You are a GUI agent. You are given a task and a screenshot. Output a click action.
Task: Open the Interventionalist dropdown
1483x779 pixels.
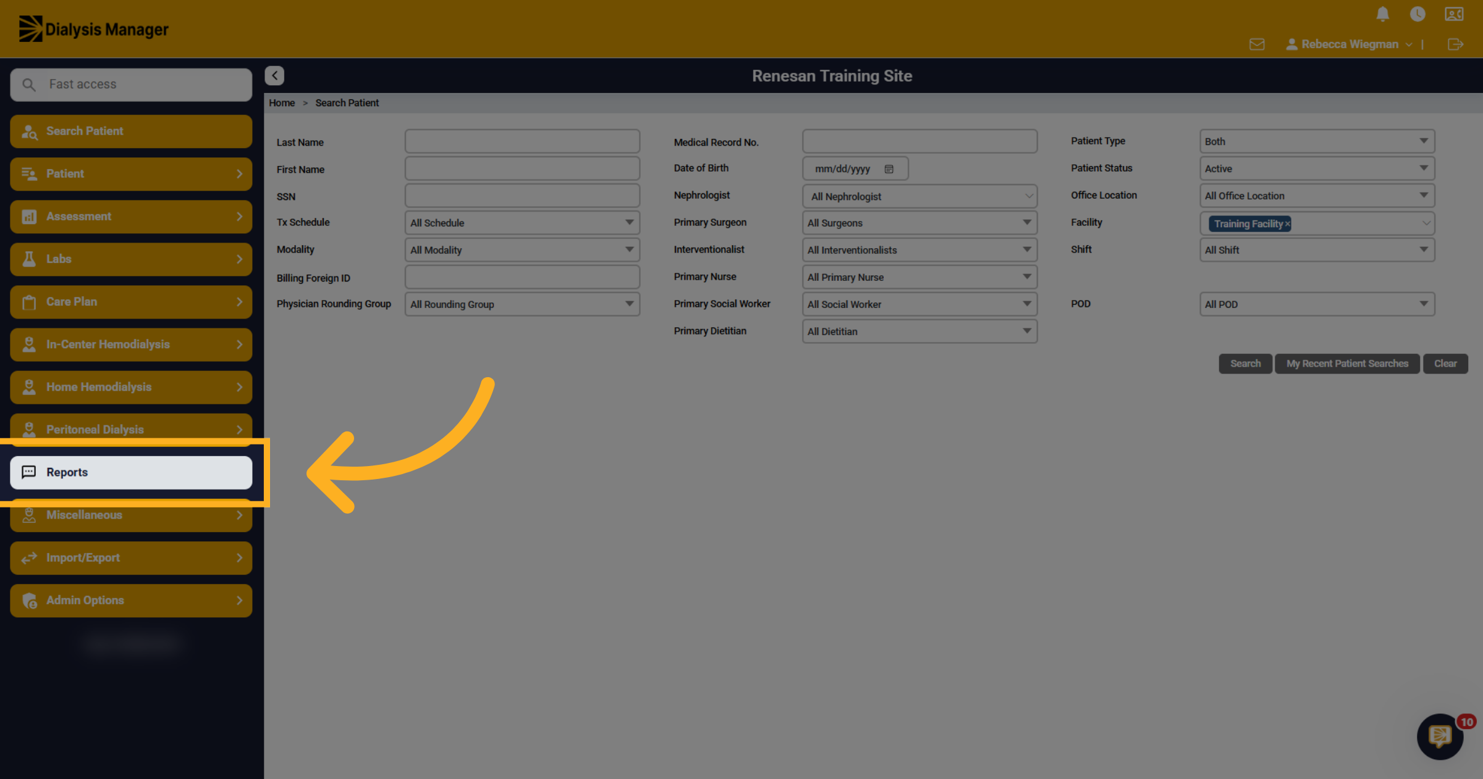(919, 250)
